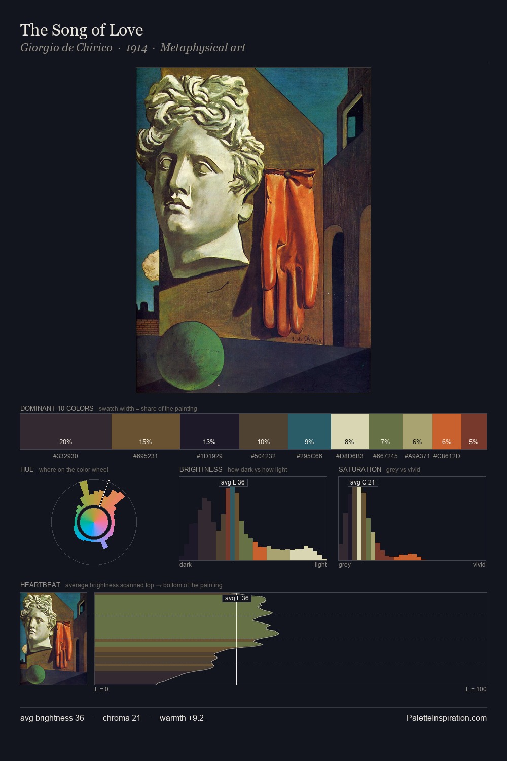
Task: Click the saturation histogram chart
Action: (412, 518)
